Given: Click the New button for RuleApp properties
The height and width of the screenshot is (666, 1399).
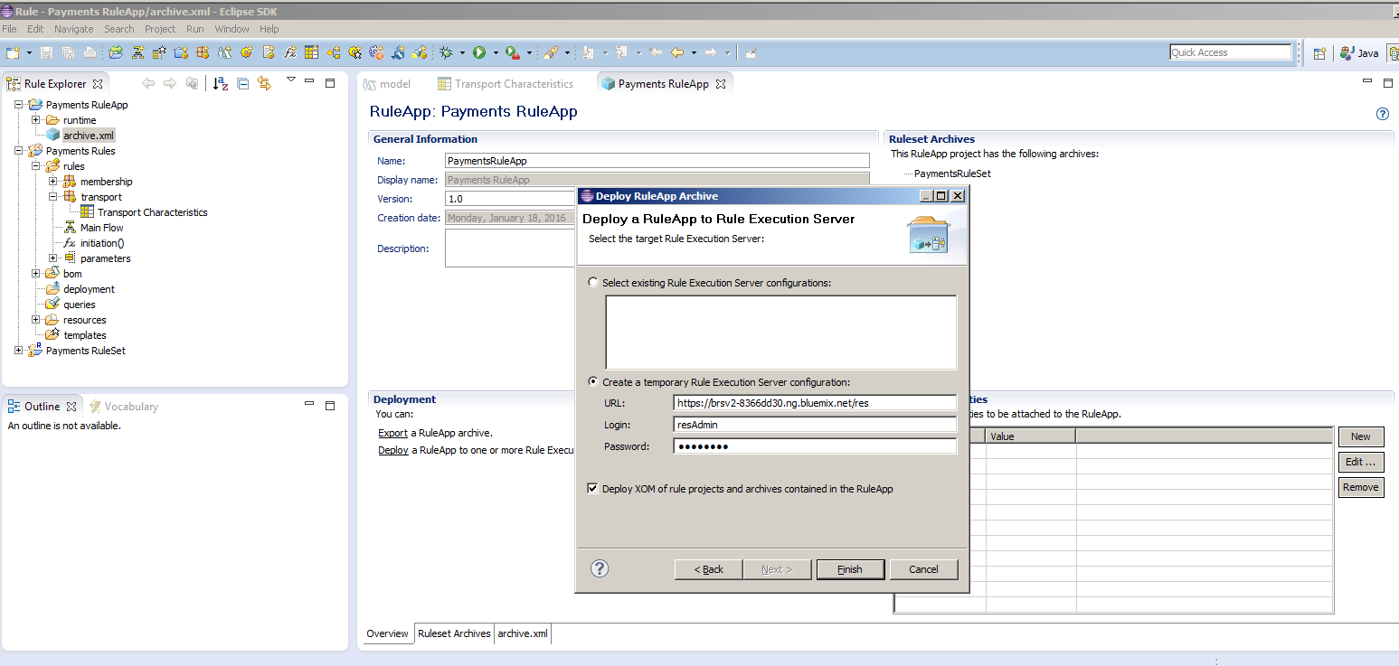Looking at the screenshot, I should click(x=1361, y=436).
